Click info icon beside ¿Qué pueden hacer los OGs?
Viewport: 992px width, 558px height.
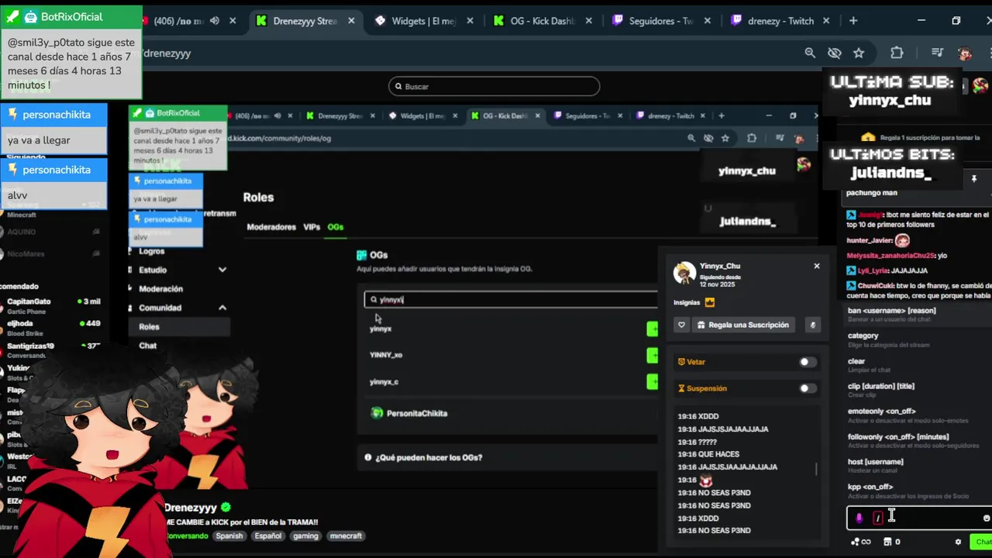[x=368, y=457]
